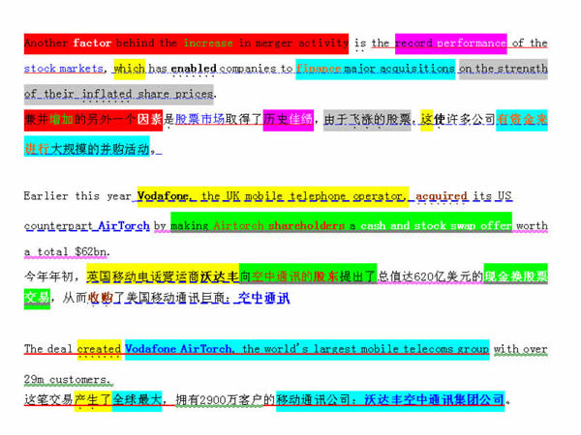This screenshot has height=435, width=581.
Task: Click the bold word "enabled"
Action: 194,70
